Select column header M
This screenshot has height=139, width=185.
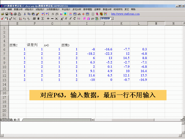click(x=156, y=24)
